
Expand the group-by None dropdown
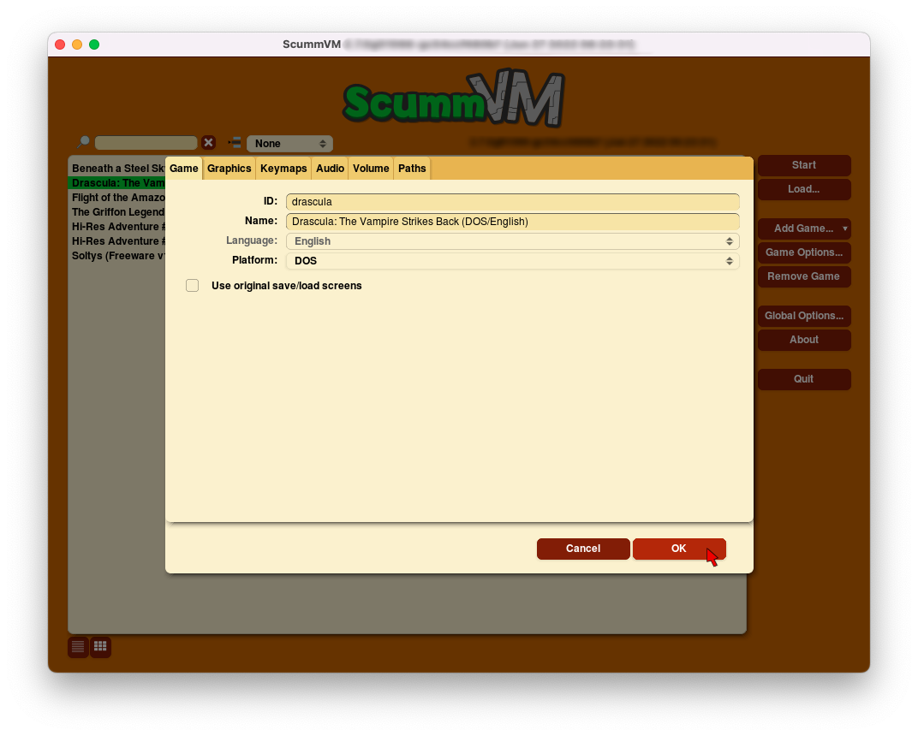coord(289,144)
